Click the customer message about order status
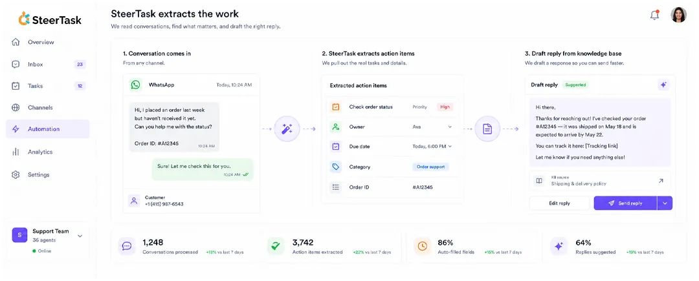The image size is (699, 281). point(174,127)
